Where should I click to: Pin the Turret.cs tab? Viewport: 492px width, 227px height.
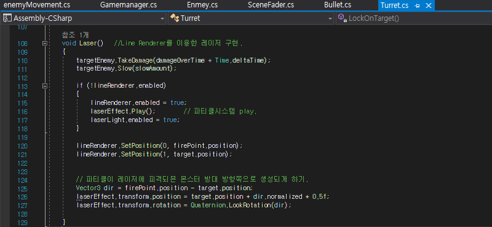click(417, 6)
